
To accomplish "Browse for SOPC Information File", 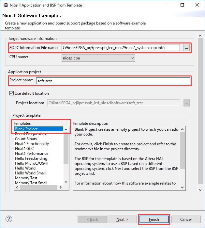I will tap(186, 48).
